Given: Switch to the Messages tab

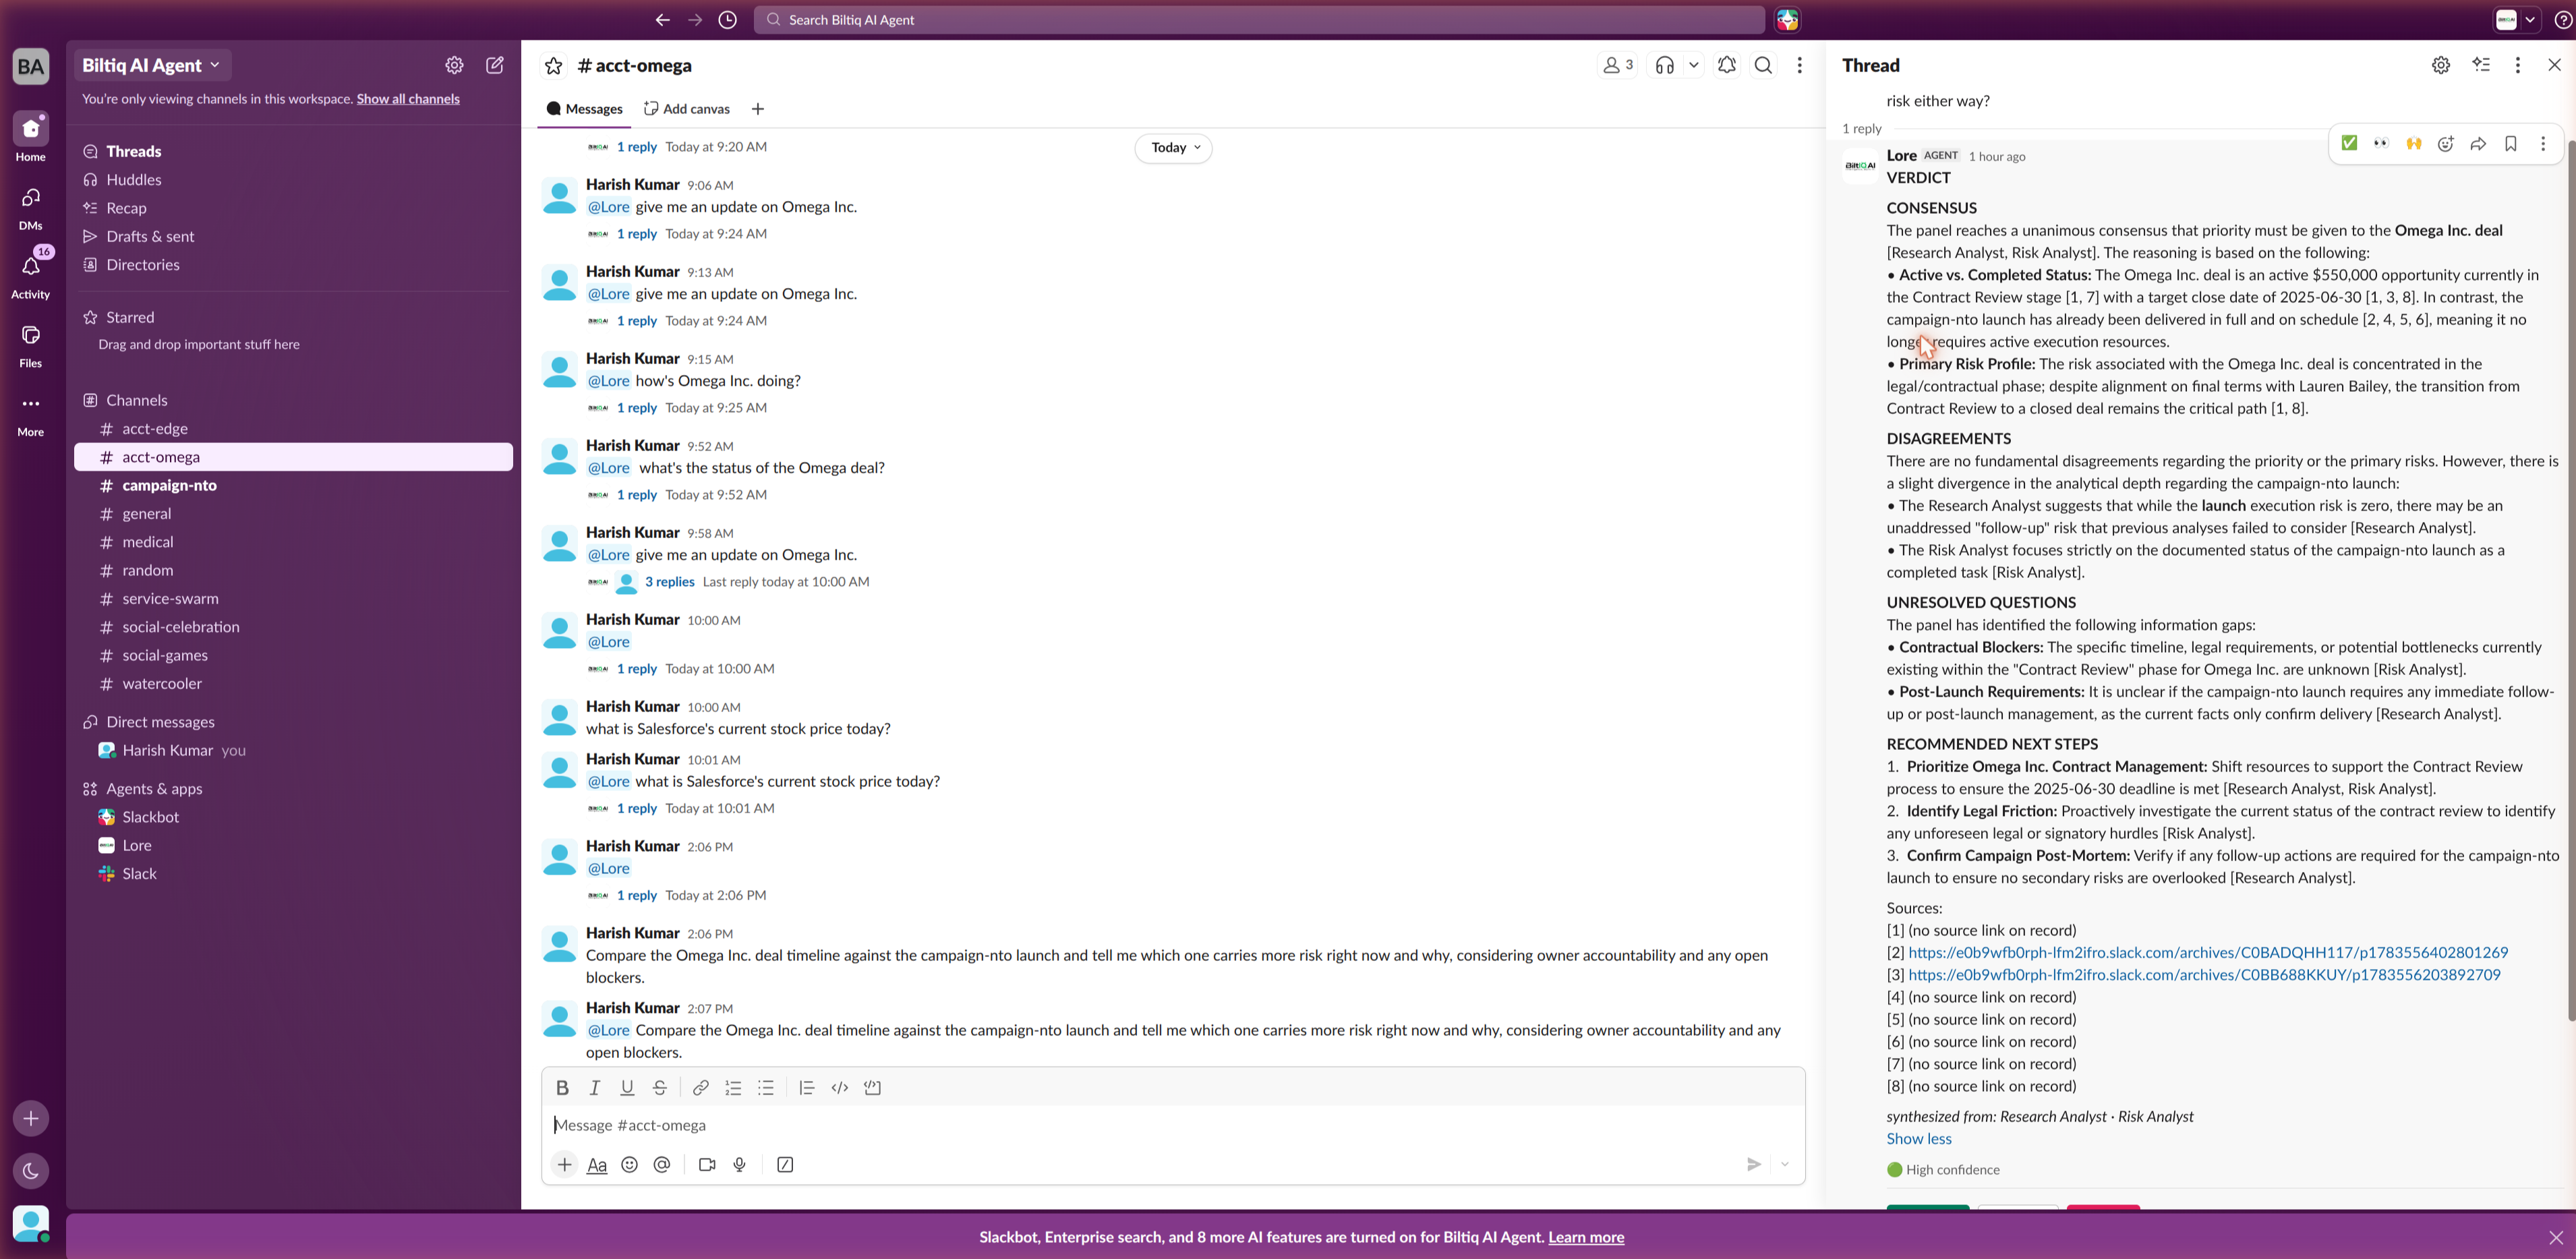Looking at the screenshot, I should [x=585, y=109].
